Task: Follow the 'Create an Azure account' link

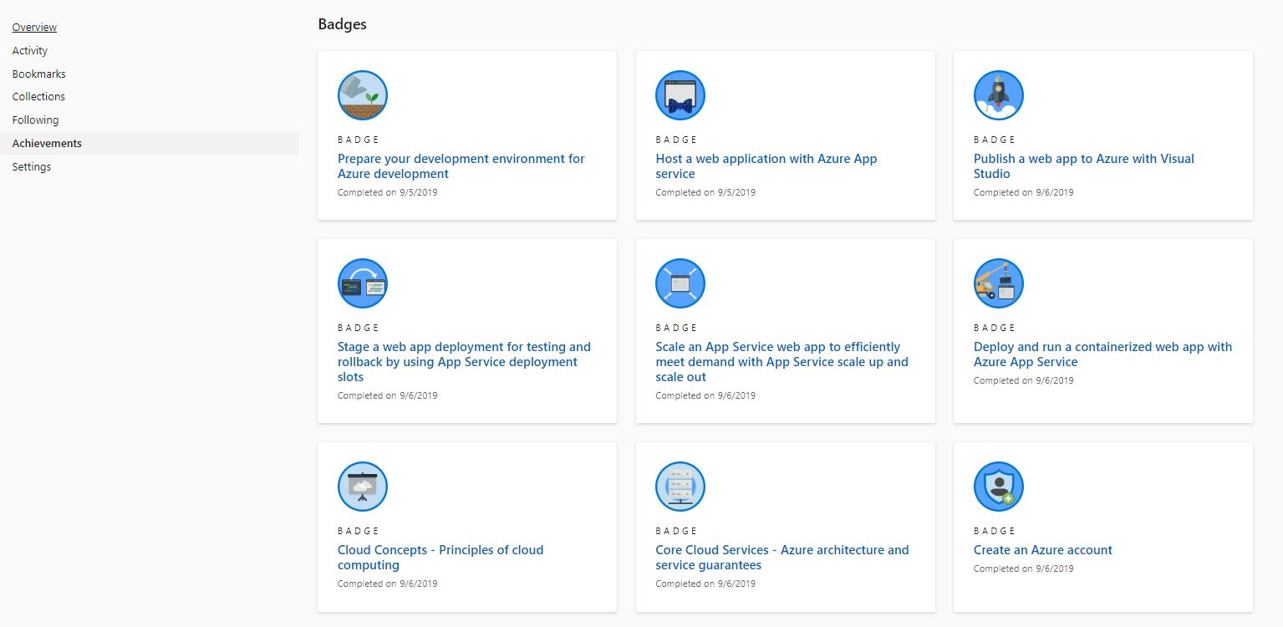Action: pyautogui.click(x=1043, y=550)
